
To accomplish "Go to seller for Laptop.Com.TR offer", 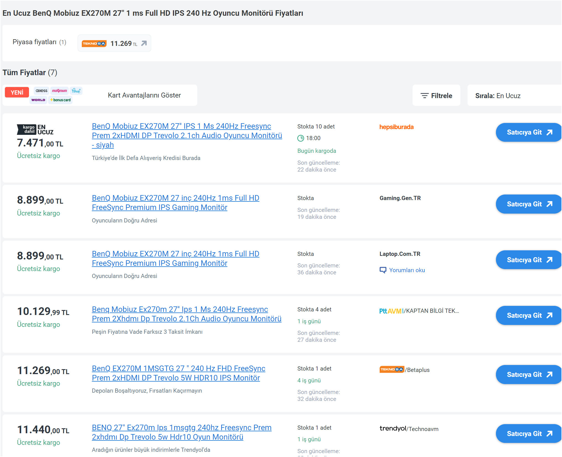I will pos(529,260).
